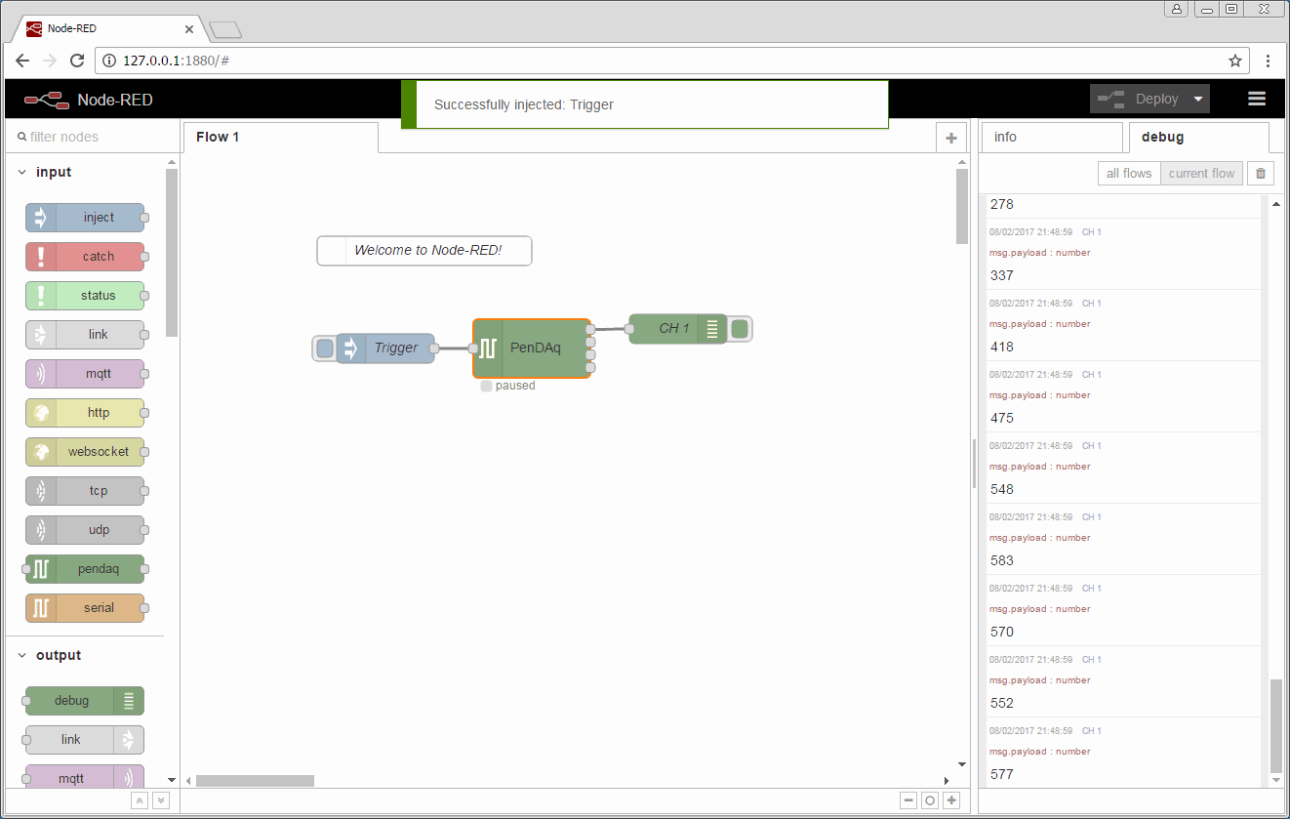
Task: Zoom out the canvas with minus button
Action: (908, 800)
